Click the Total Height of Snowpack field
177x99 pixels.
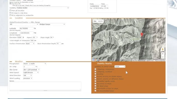(x=32, y=41)
